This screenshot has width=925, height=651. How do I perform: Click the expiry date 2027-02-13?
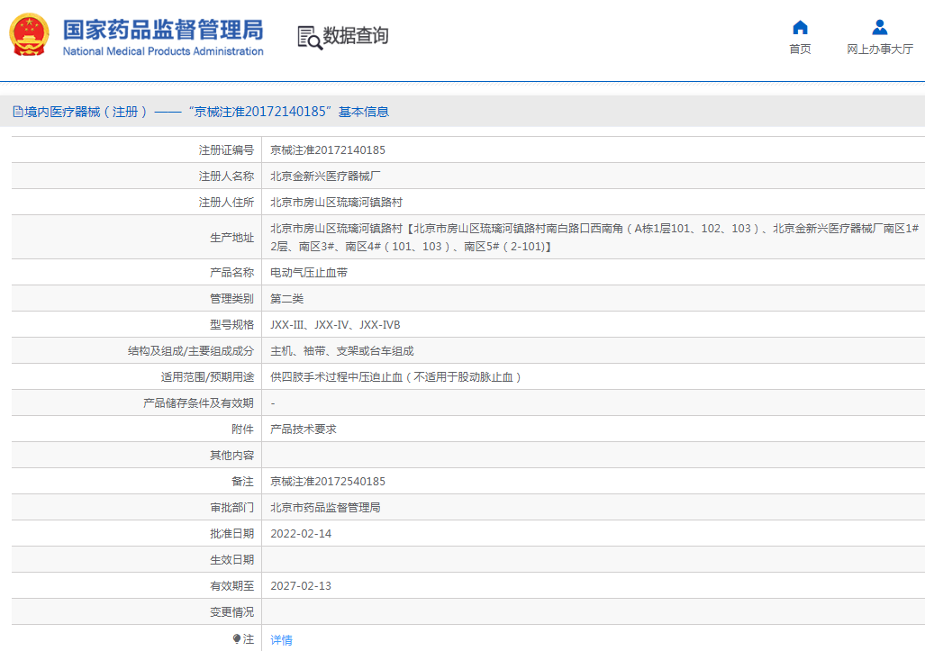click(301, 586)
